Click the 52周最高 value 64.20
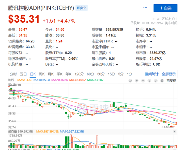Image resolution: width=181 pixels, height=150 pixels. tap(30, 41)
